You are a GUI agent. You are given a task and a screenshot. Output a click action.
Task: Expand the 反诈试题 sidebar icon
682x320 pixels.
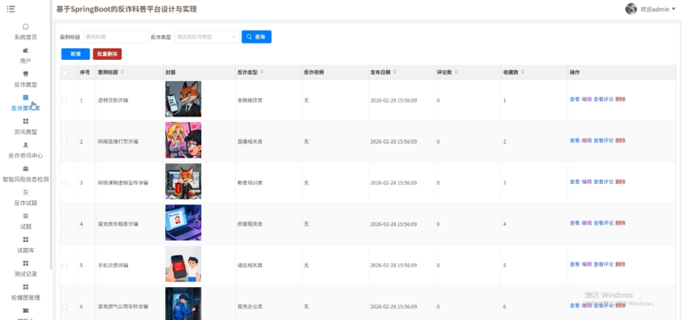pos(25,192)
